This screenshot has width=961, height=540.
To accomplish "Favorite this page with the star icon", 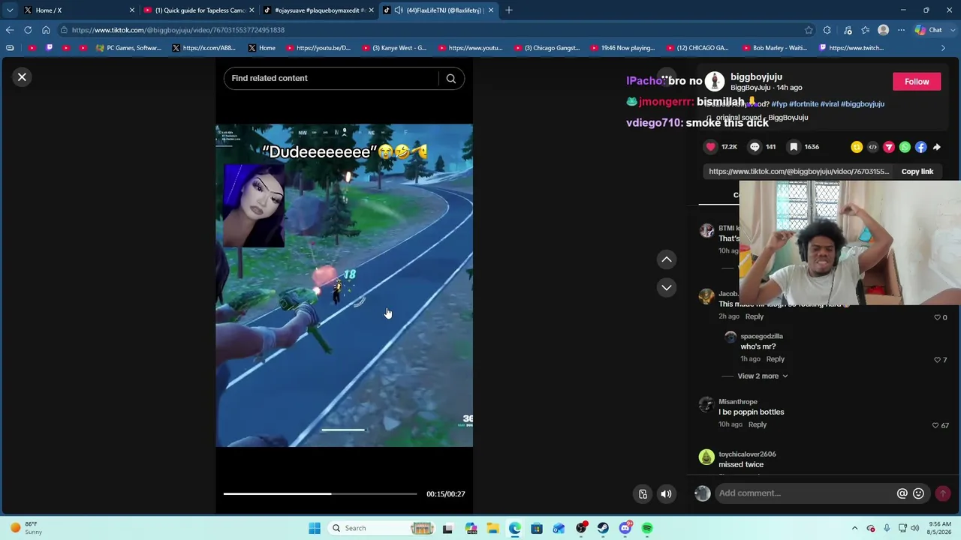I will [809, 30].
